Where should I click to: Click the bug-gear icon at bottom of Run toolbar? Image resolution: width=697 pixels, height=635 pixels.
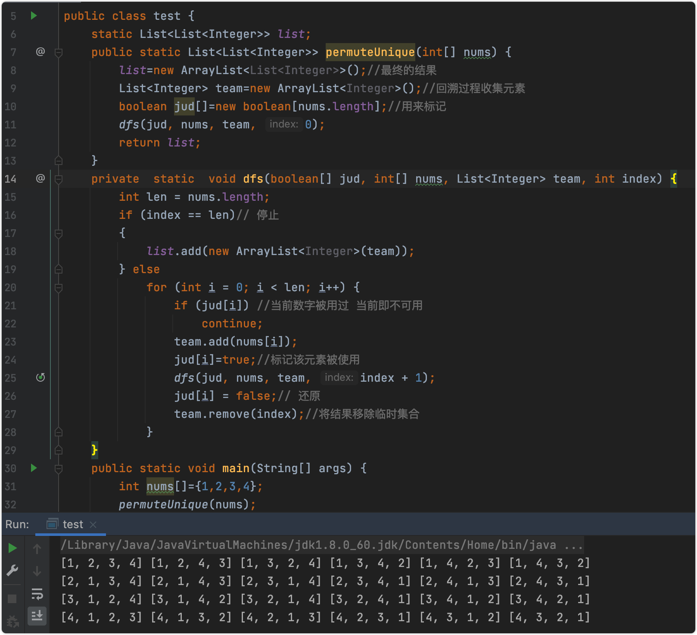[x=12, y=621]
